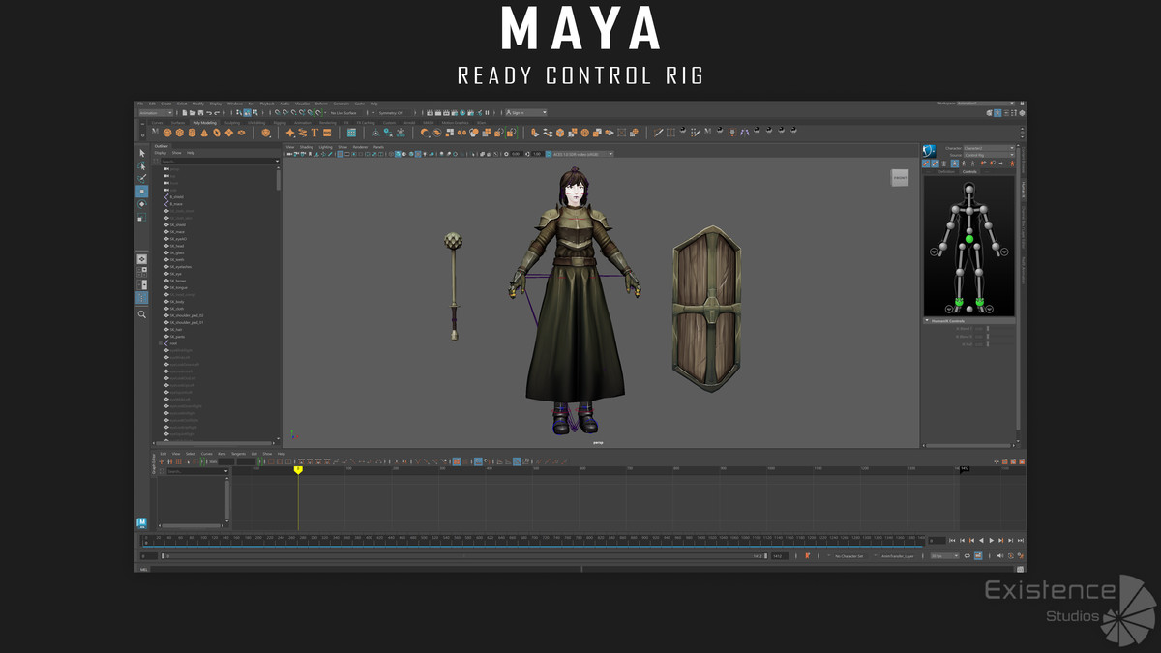Select SK_head in the Outliner
Image resolution: width=1161 pixels, height=653 pixels.
(x=175, y=246)
